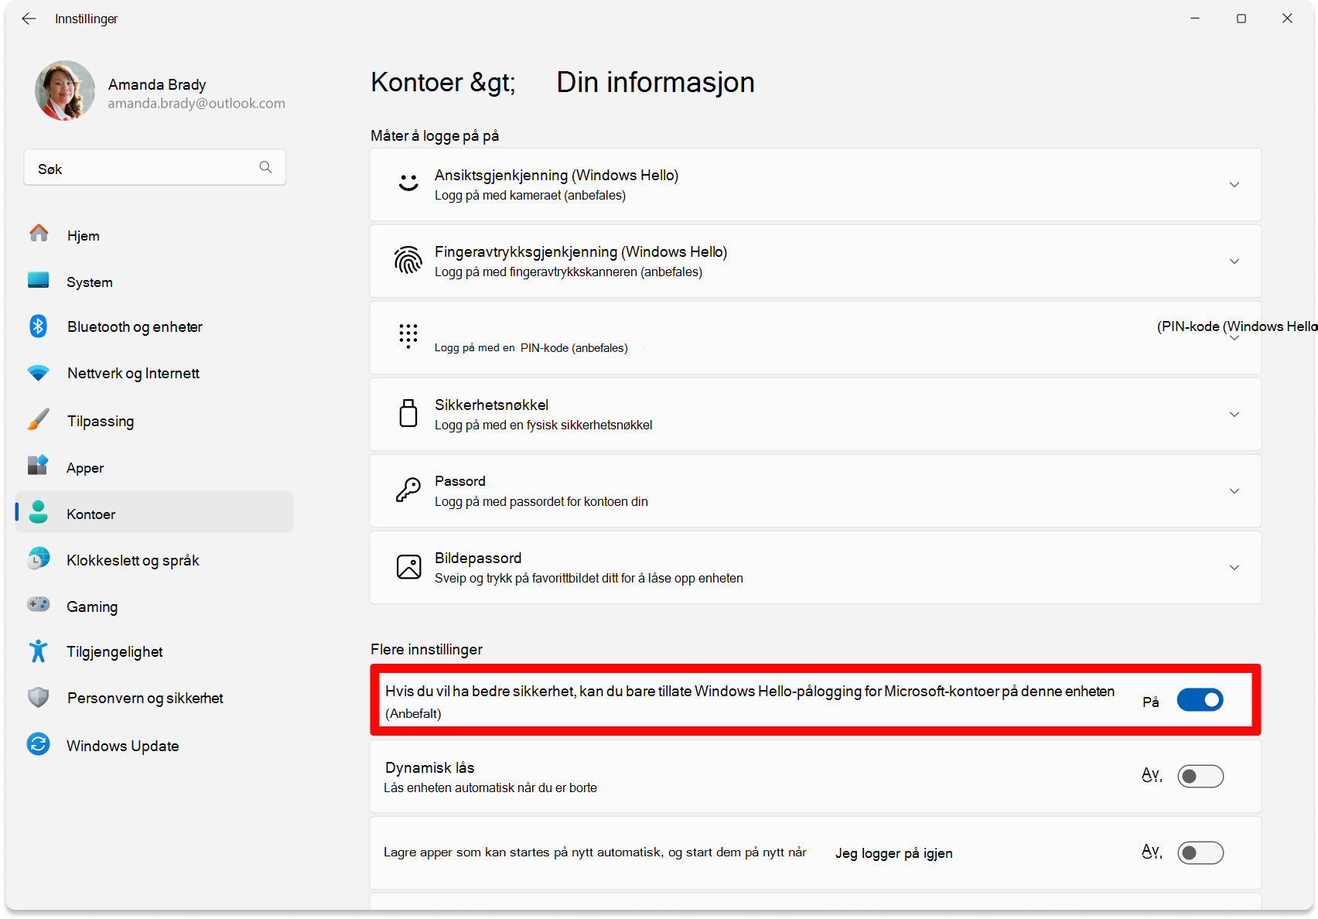1318x919 pixels.
Task: Select Kontoer in the sidebar
Action: (155, 512)
